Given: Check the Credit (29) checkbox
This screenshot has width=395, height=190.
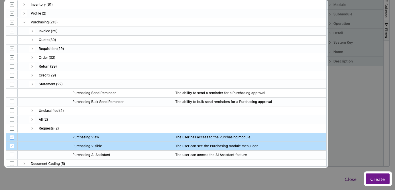Looking at the screenshot, I should tap(12, 75).
